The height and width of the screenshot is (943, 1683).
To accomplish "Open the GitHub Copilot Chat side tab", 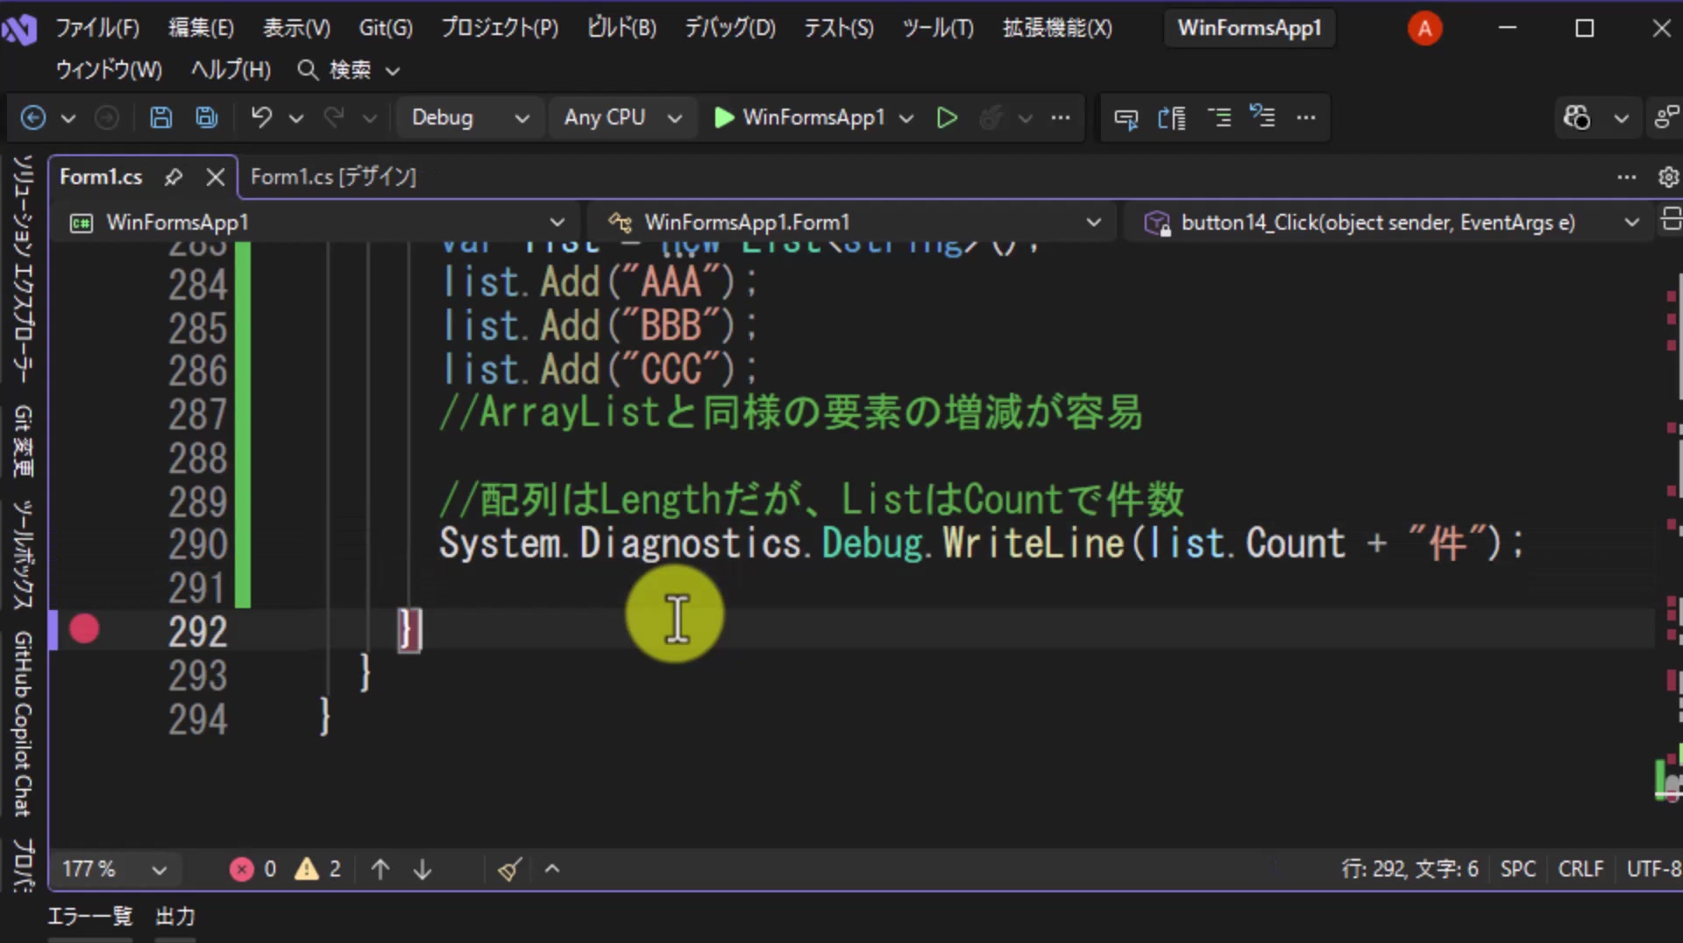I will (x=23, y=724).
